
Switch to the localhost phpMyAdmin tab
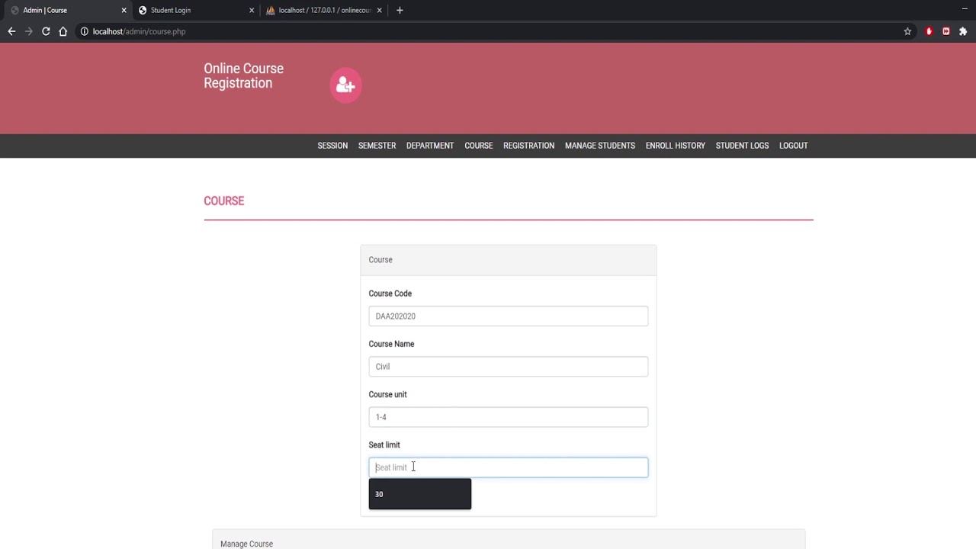(323, 10)
